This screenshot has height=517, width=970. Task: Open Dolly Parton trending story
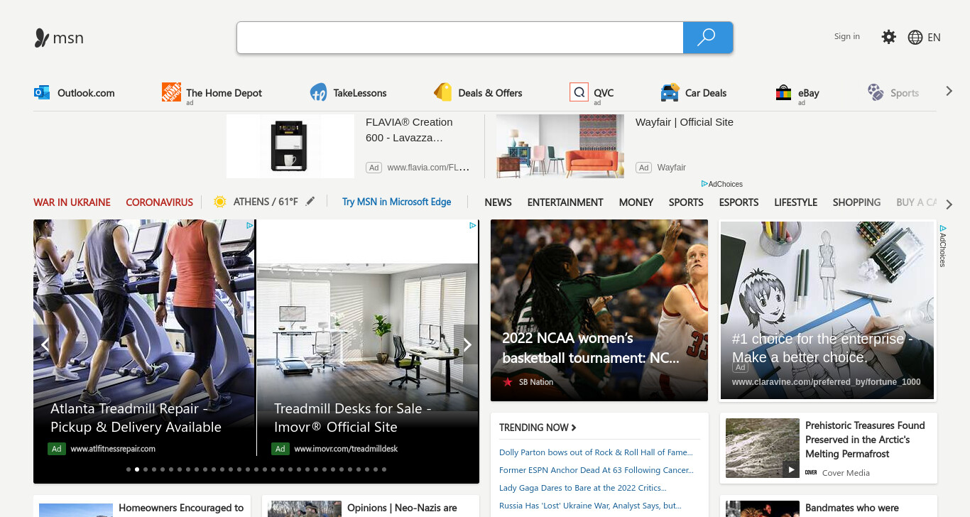tap(596, 452)
